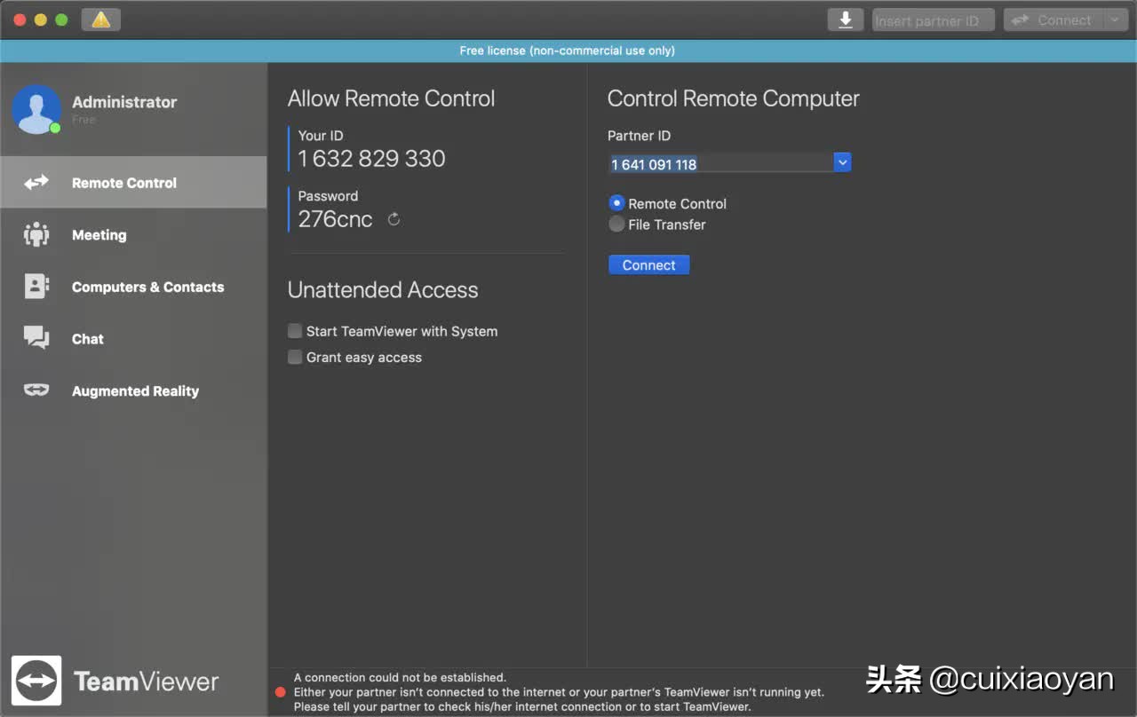Viewport: 1137px width, 717px height.
Task: Choose the Remote Control radio button
Action: click(x=616, y=203)
